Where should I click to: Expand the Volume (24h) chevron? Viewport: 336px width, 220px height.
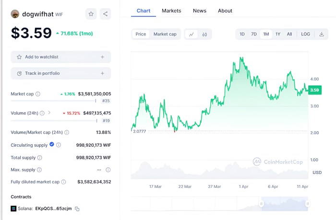[49, 113]
